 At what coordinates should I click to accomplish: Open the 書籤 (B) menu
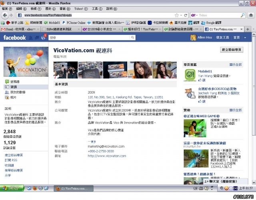(x=65, y=9)
